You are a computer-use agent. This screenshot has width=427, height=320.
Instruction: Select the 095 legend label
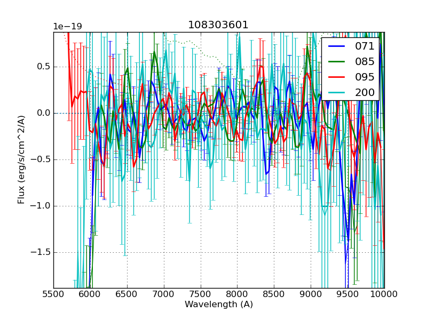click(365, 77)
